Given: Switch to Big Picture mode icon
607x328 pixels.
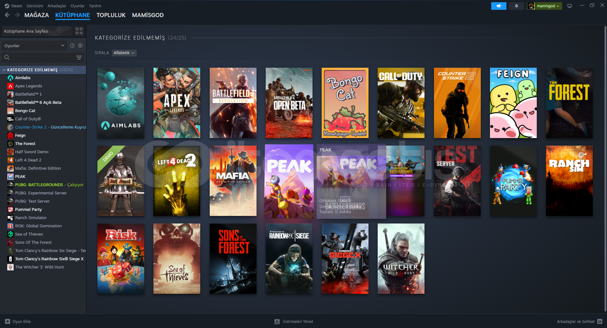Looking at the screenshot, I should 569,6.
